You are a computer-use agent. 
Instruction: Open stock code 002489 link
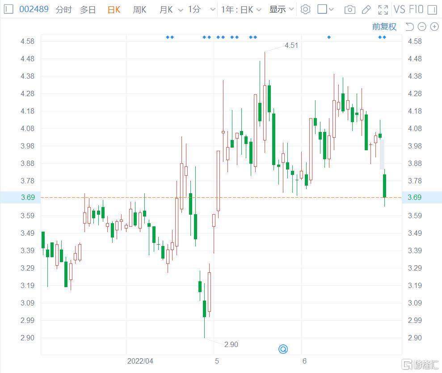pos(34,9)
